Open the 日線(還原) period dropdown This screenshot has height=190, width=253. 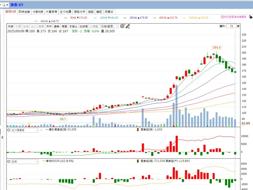pos(109,26)
